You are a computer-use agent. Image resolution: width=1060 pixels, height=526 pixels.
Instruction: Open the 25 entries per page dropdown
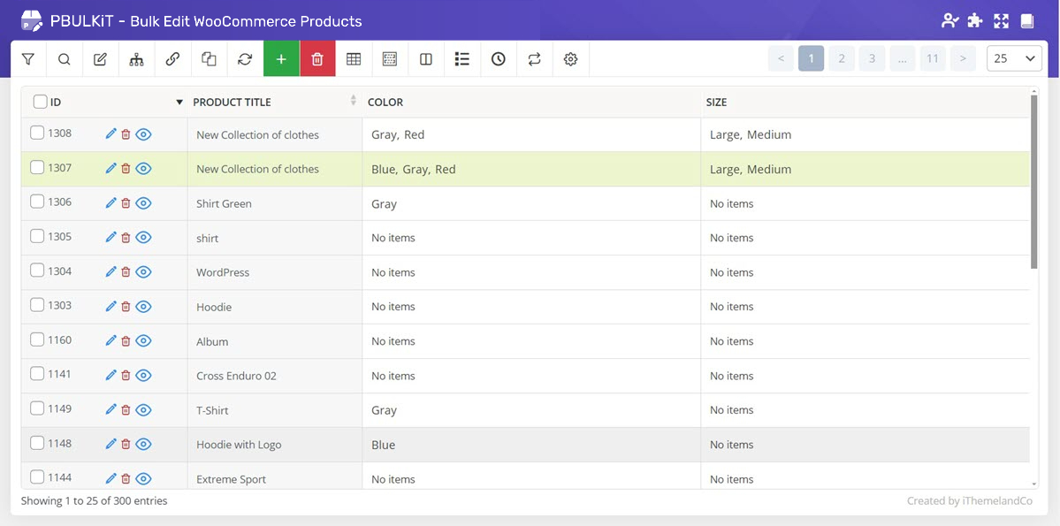(x=1014, y=59)
